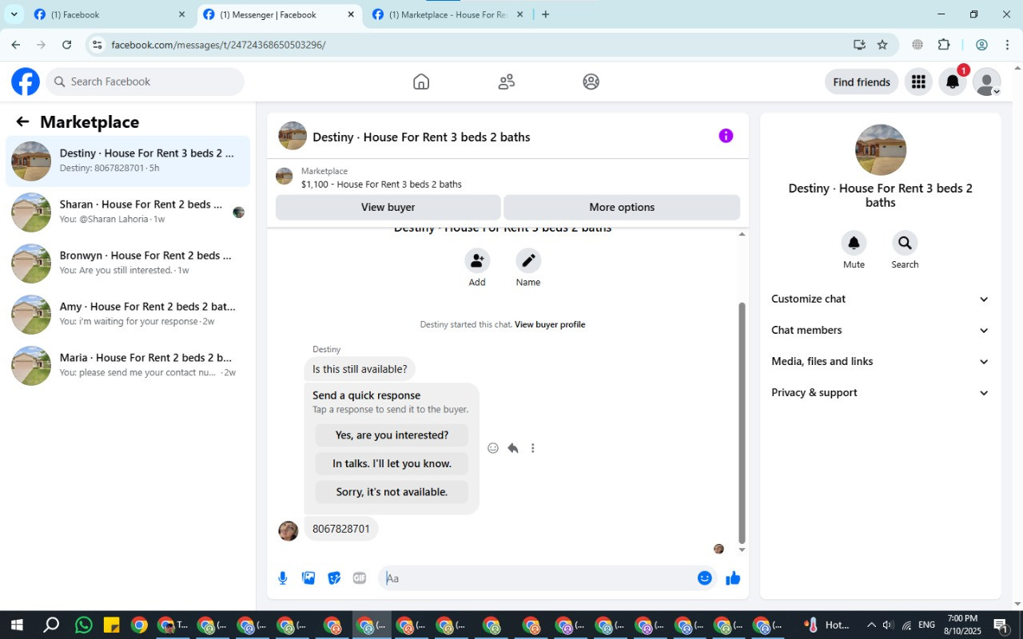Go back with Marketplace back arrow

[x=22, y=121]
